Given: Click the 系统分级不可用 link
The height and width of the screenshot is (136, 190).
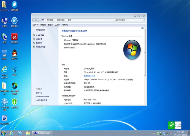Looking at the screenshot, I should coord(89,76).
